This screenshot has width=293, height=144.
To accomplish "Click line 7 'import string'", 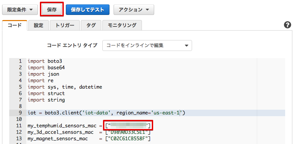I will point(46,100).
